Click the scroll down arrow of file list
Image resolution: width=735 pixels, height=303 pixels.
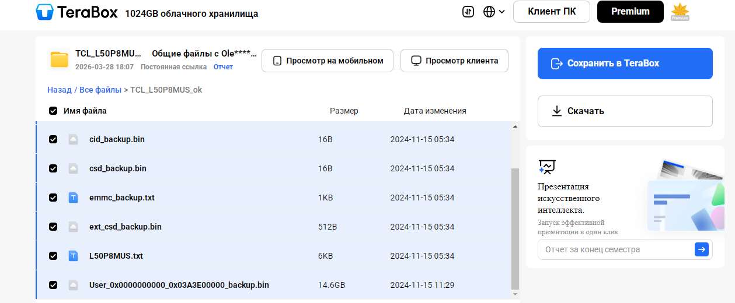tap(514, 294)
